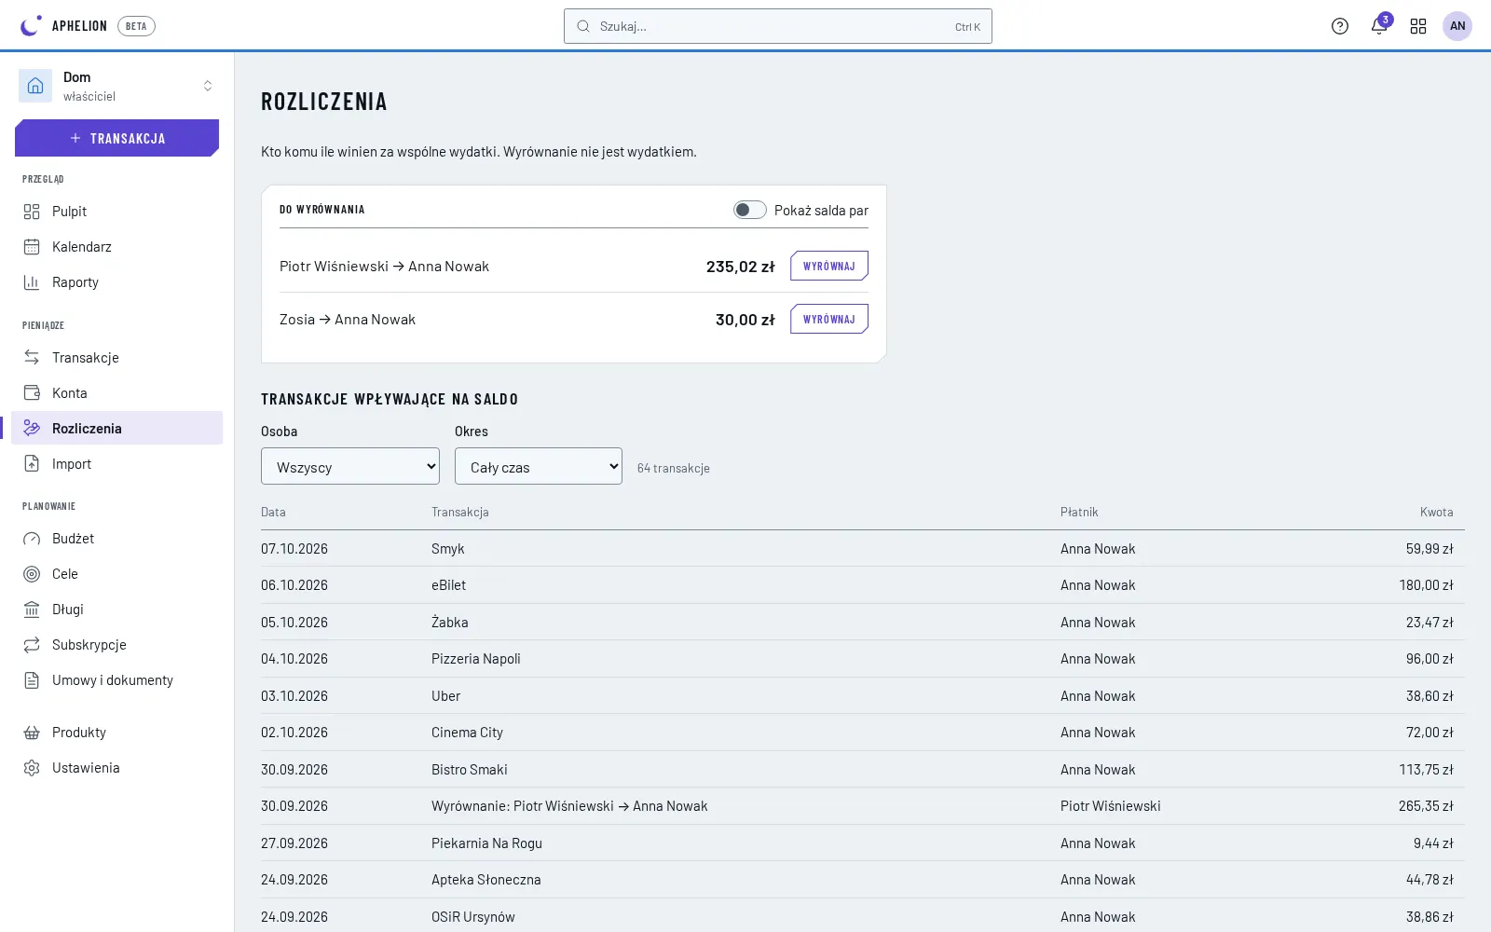Viewport: 1491px width, 932px height.
Task: Open the help question-mark icon
Action: pos(1340,26)
